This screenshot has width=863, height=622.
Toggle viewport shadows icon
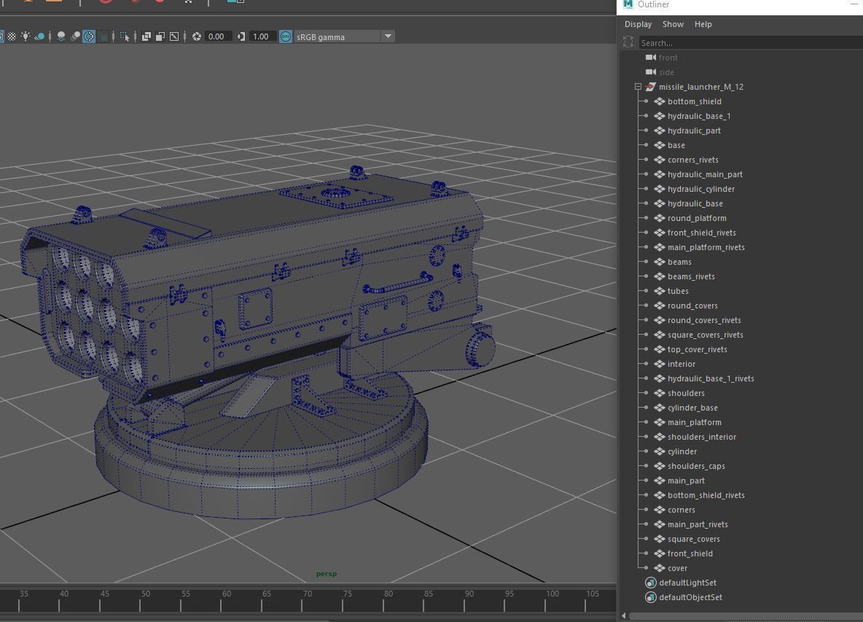(39, 36)
